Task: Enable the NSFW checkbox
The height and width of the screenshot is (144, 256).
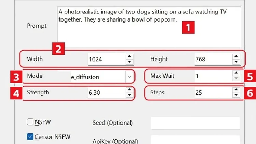Action: [x=30, y=122]
